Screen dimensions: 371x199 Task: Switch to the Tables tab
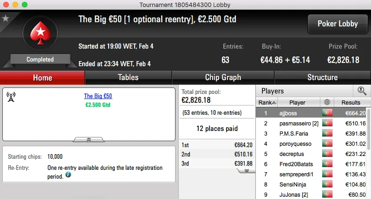coord(128,77)
